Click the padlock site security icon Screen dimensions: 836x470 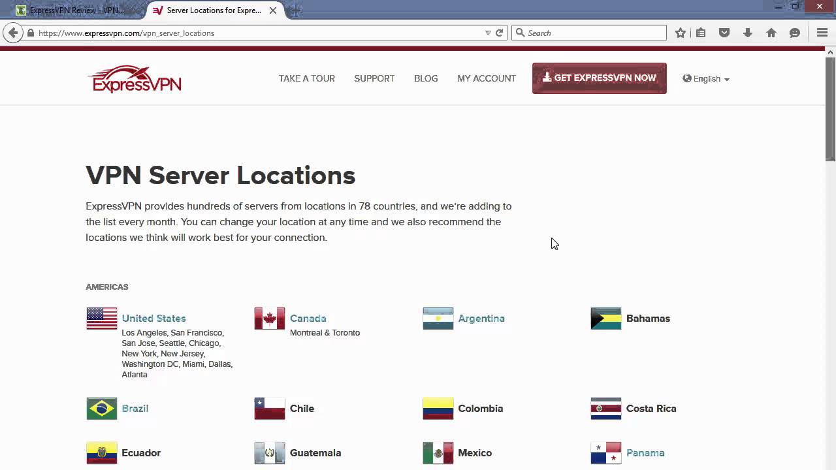[x=30, y=33]
